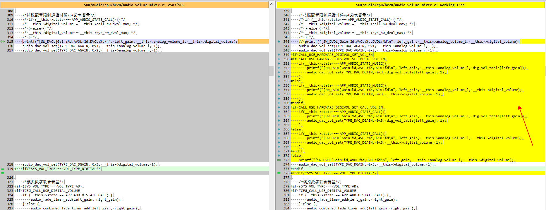Select the plus icon beside line 366

[x=279, y=129]
